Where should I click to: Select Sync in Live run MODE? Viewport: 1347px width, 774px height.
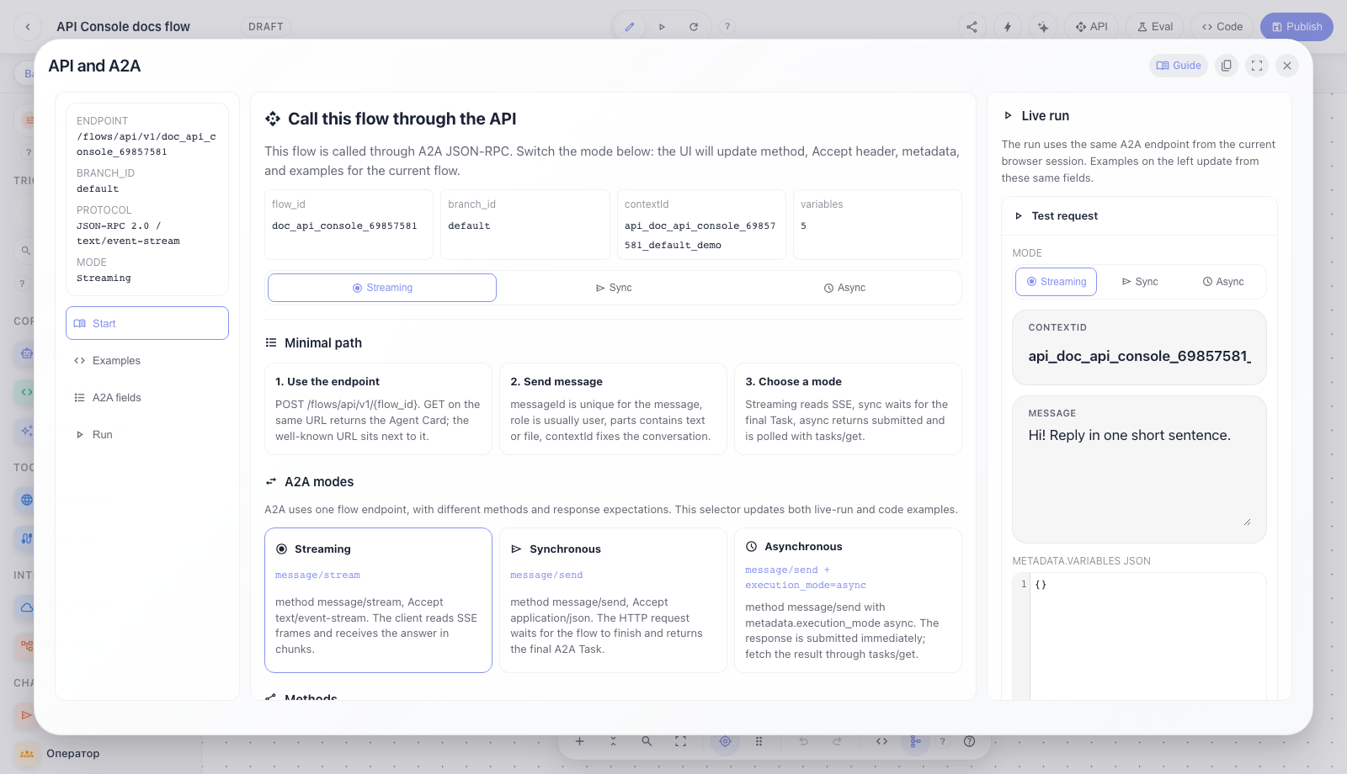(x=1140, y=282)
